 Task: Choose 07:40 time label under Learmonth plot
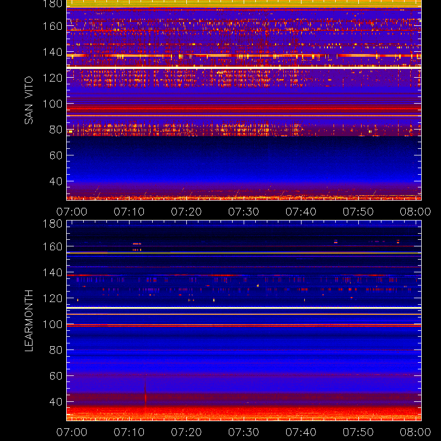(301, 432)
